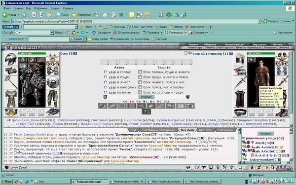Viewport: 296px width, 185px height.
Task: Open the 'Избранное' menu in the menu bar
Action: [40, 8]
